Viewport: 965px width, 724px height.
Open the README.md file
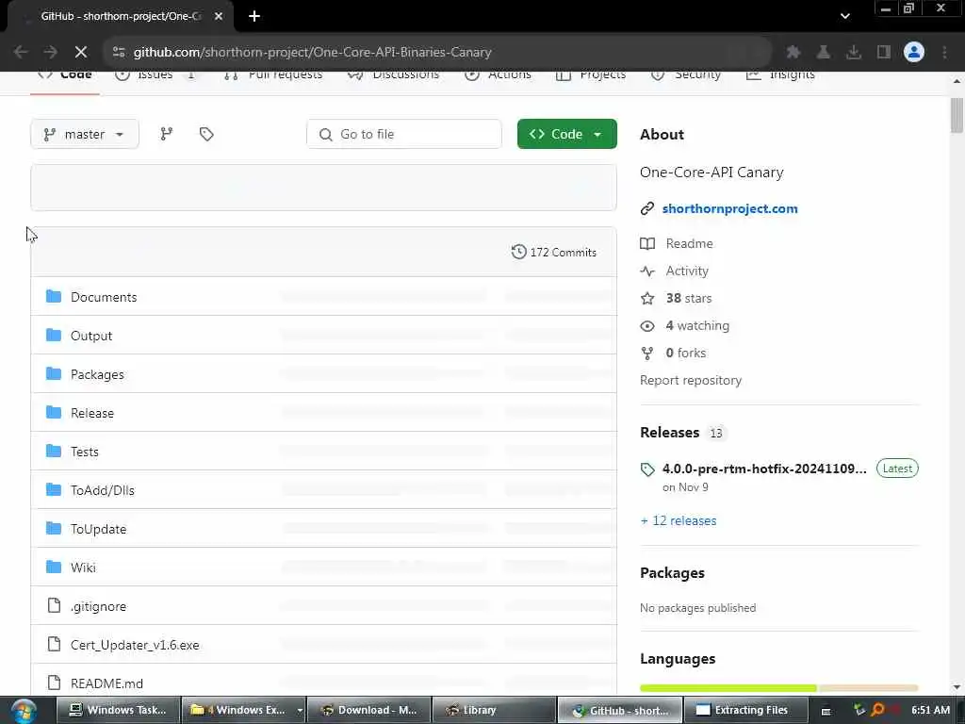click(106, 683)
